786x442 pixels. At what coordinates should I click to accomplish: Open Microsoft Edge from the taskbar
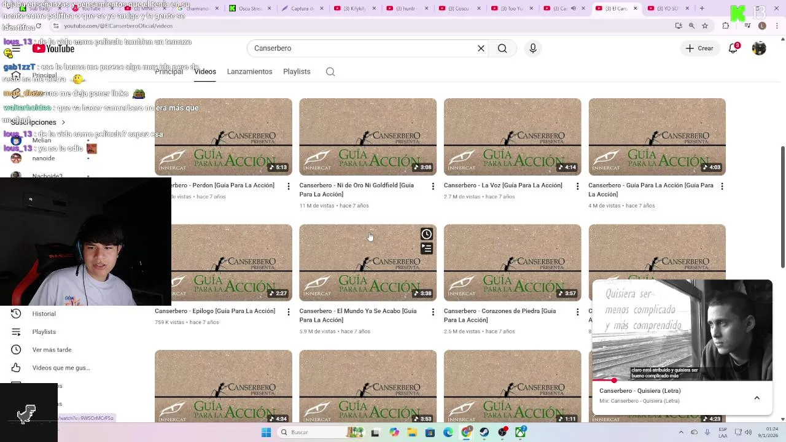click(x=448, y=432)
